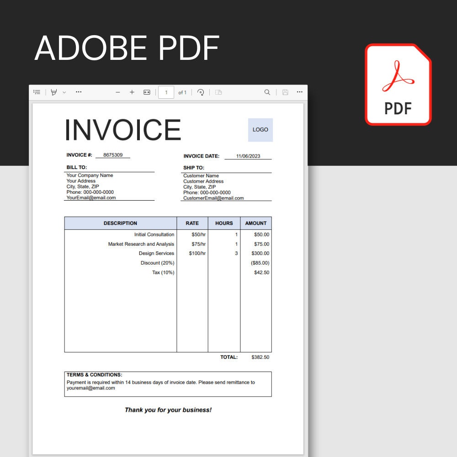The image size is (457, 457).
Task: Open the annotation more options menu
Action: [79, 92]
